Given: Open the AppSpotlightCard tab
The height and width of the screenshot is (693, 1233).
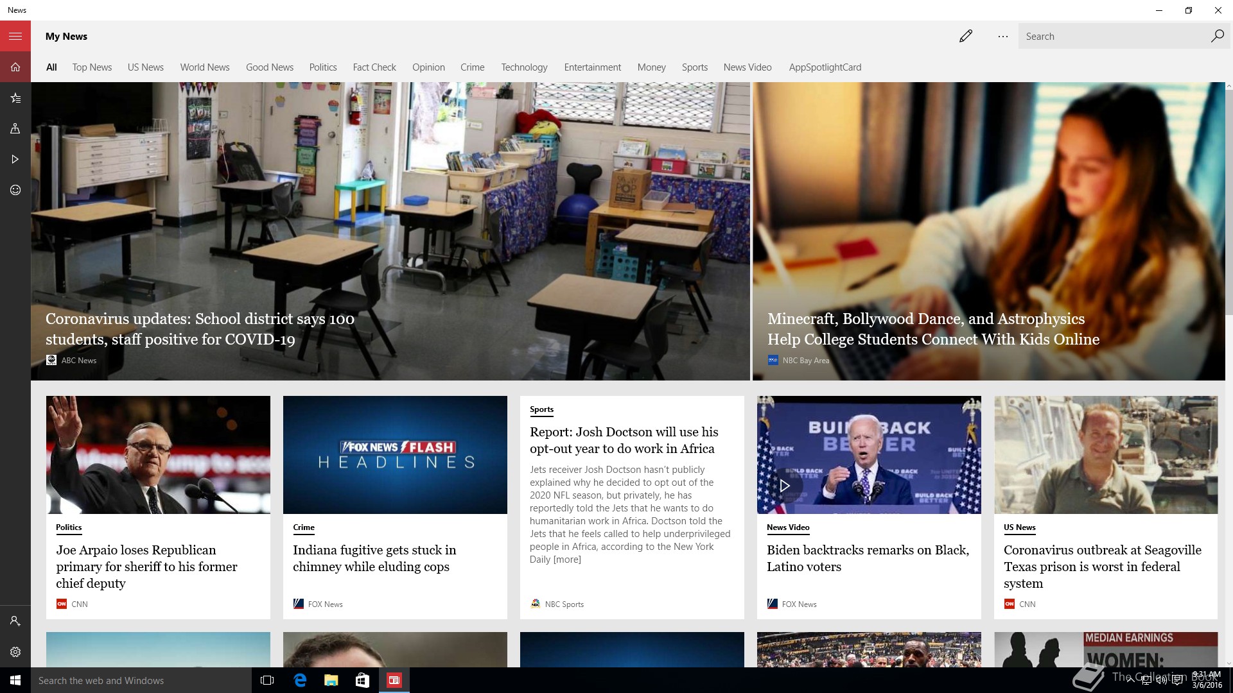Looking at the screenshot, I should [825, 67].
